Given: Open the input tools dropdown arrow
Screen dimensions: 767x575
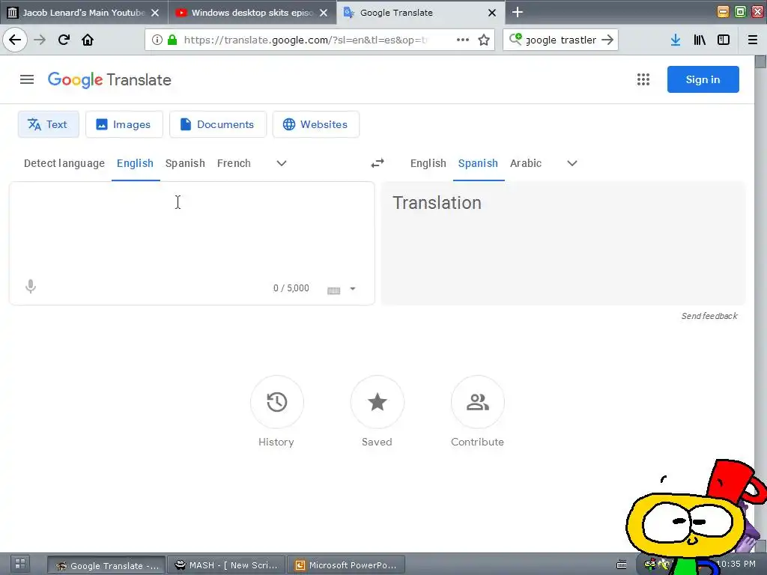Looking at the screenshot, I should 353,289.
